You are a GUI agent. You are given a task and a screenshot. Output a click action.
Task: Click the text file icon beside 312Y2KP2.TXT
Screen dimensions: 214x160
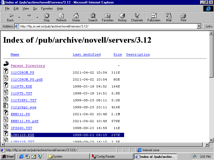tap(6, 98)
